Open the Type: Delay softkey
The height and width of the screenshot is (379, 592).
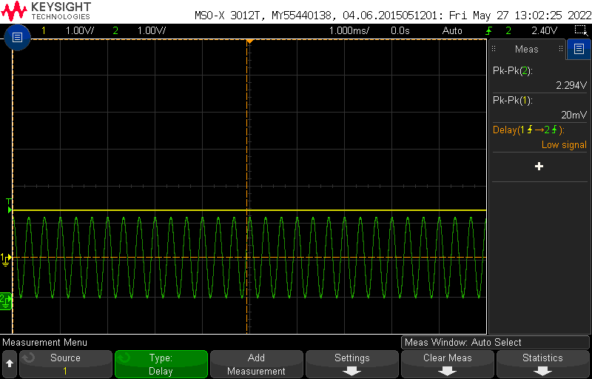(161, 364)
